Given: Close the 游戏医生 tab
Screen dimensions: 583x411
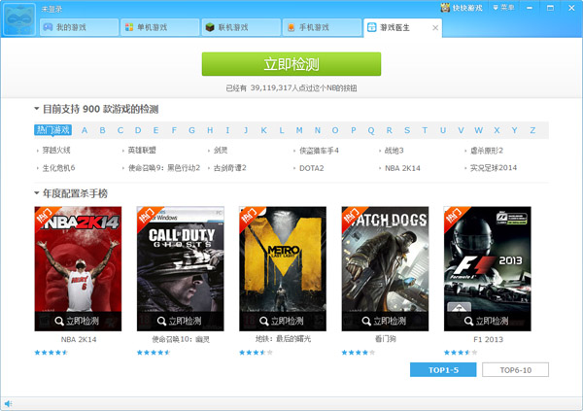Looking at the screenshot, I should tap(434, 28).
